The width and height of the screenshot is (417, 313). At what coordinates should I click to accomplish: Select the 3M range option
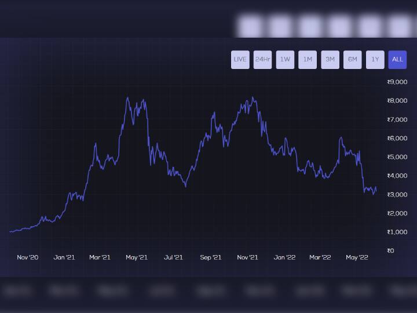330,59
